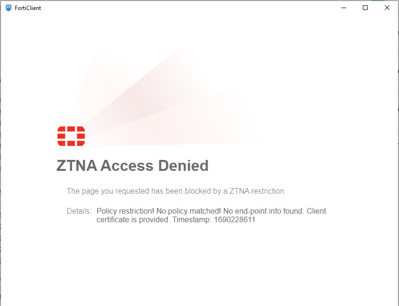This screenshot has width=399, height=306.
Task: Click the timestamp value 1690228611
Action: pyautogui.click(x=234, y=220)
